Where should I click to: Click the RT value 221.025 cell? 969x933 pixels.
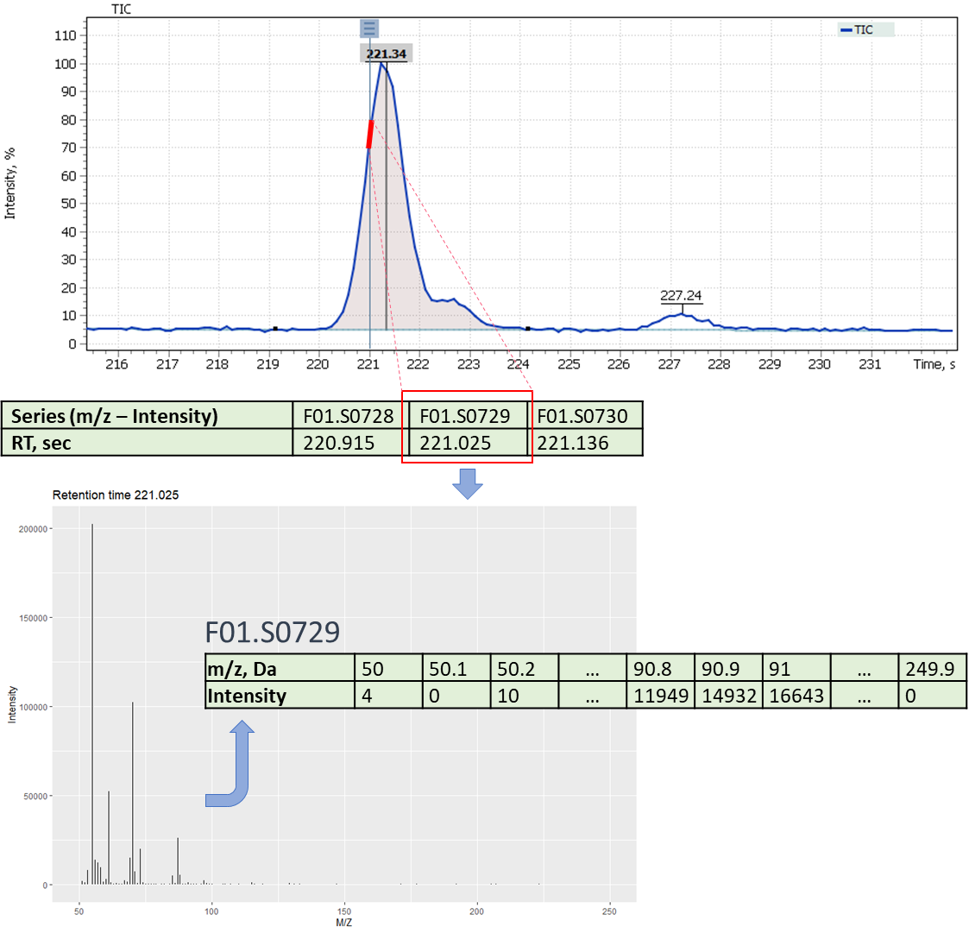click(x=465, y=443)
